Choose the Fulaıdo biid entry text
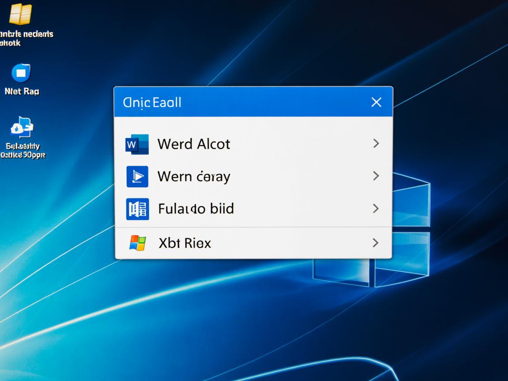The height and width of the screenshot is (381, 508). point(196,209)
